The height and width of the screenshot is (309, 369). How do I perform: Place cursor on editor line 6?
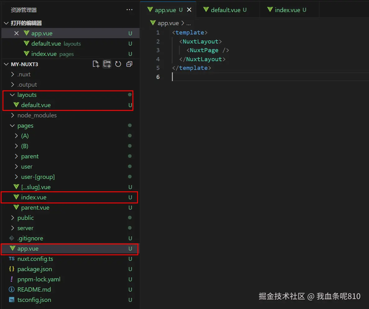point(259,77)
